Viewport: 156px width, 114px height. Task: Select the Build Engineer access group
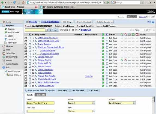15,75
